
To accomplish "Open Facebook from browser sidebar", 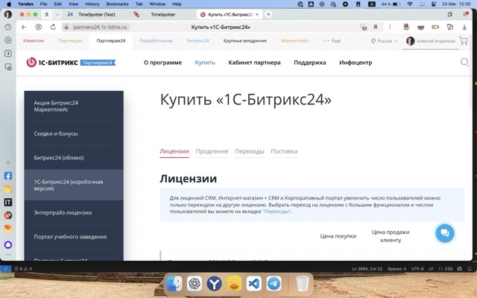I will 8,177.
